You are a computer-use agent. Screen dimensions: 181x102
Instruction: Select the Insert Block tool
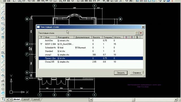[3, 52]
